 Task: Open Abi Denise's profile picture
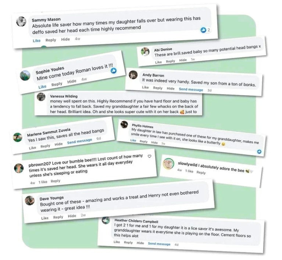(146, 51)
